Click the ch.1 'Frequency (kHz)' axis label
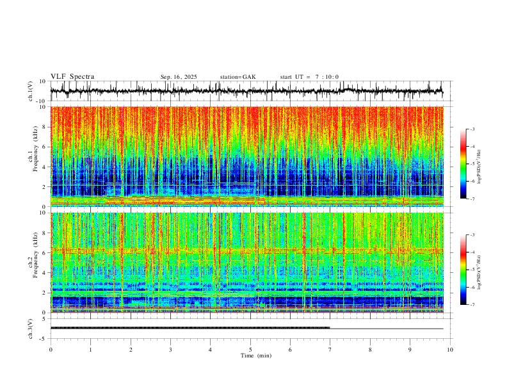 36,149
